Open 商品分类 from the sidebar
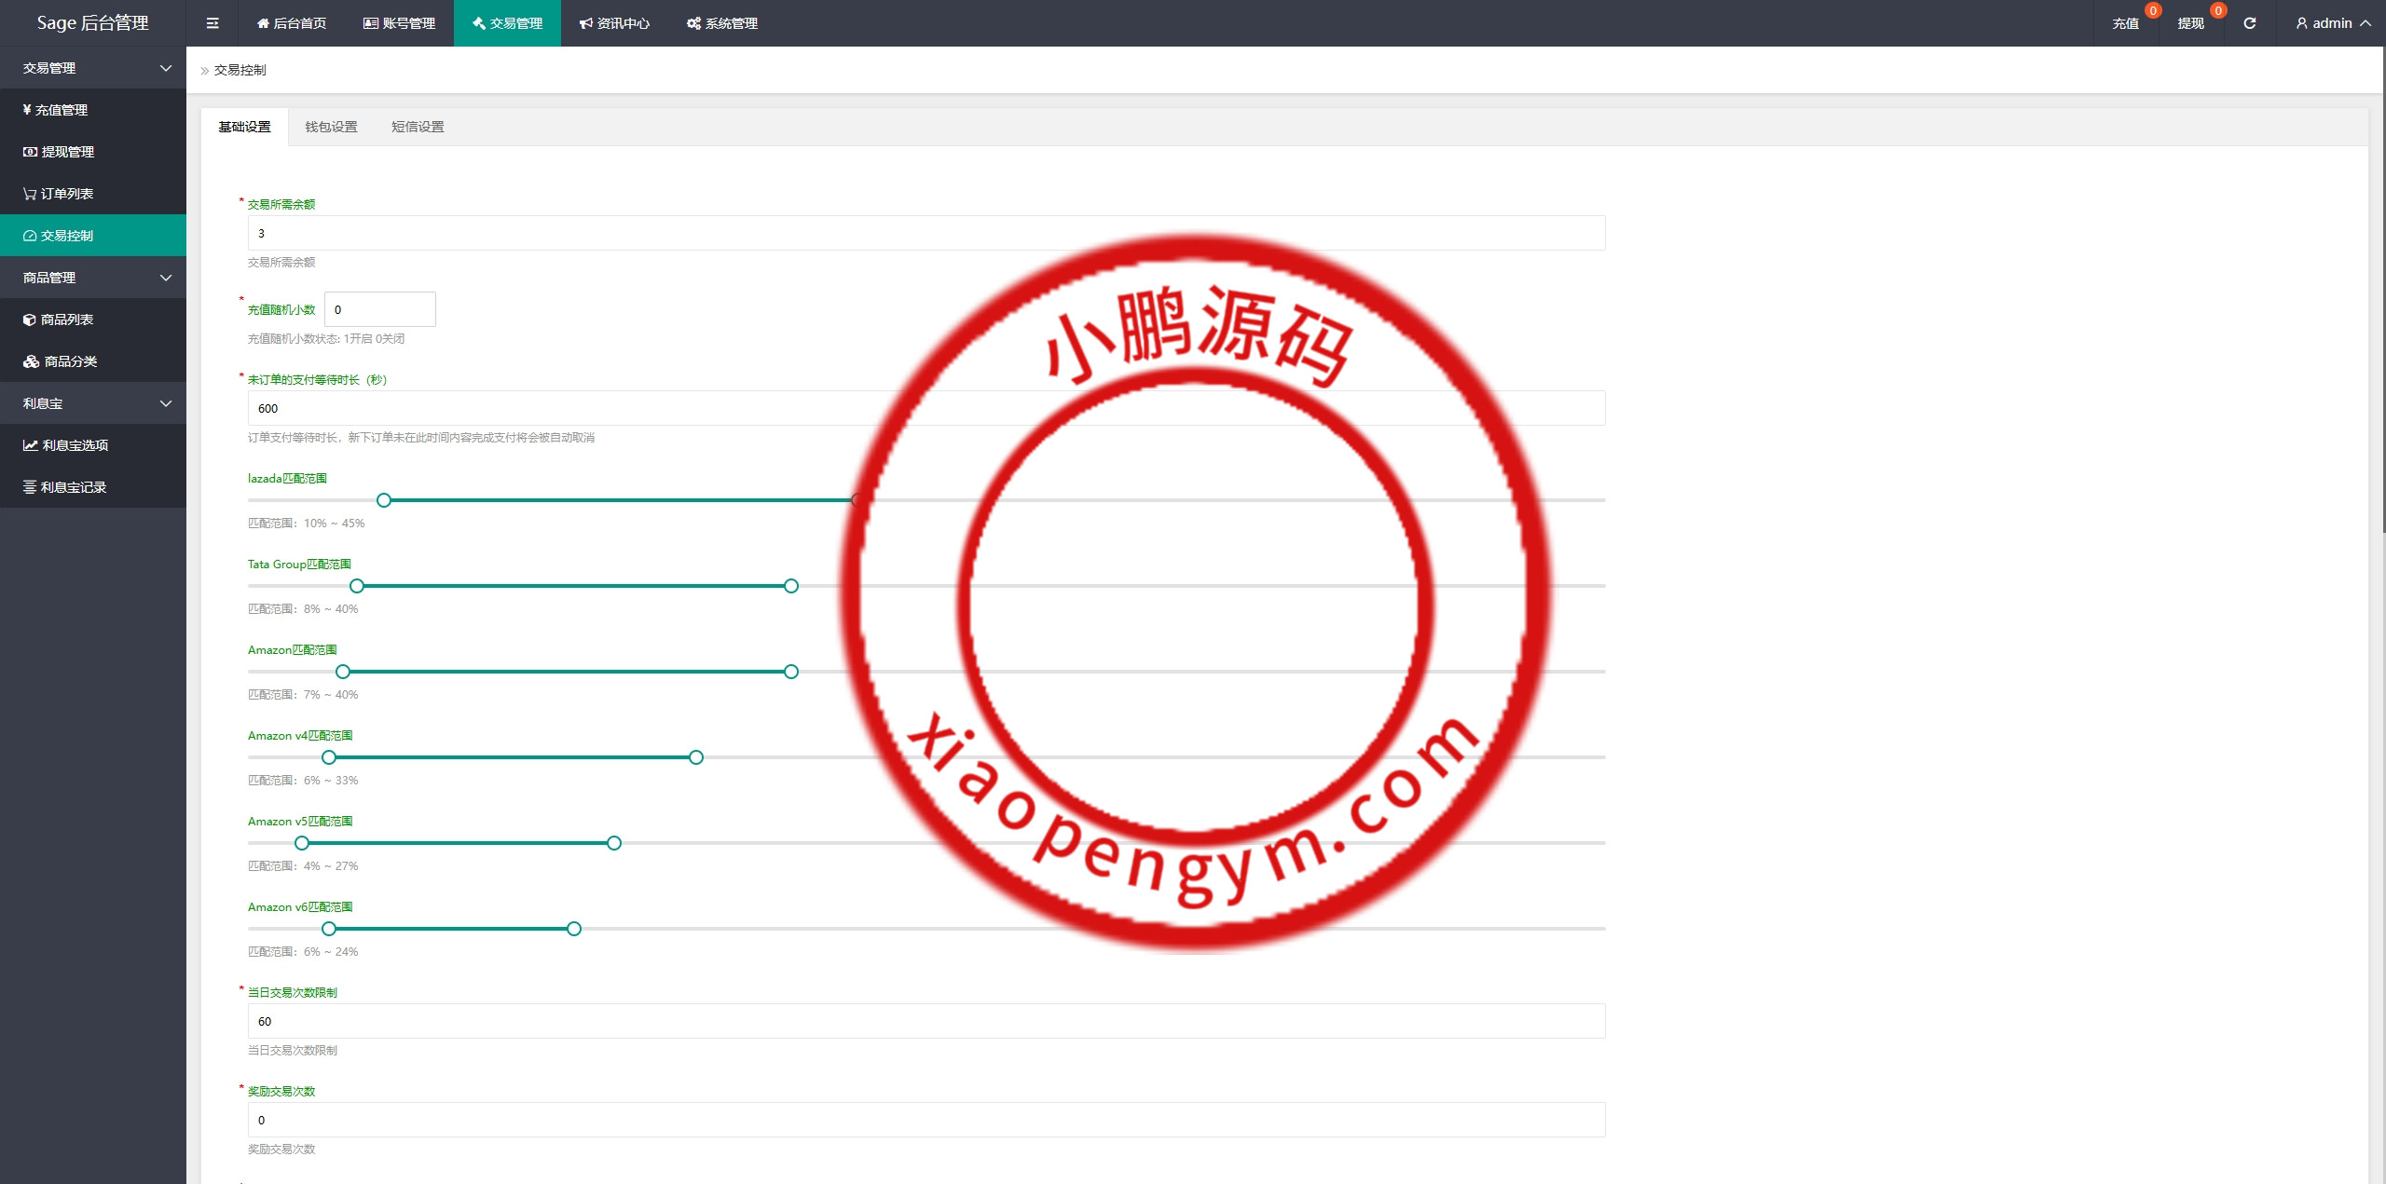This screenshot has height=1184, width=2386. coord(58,361)
